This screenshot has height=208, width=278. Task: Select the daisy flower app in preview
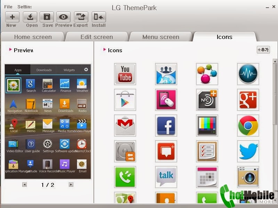(13, 85)
